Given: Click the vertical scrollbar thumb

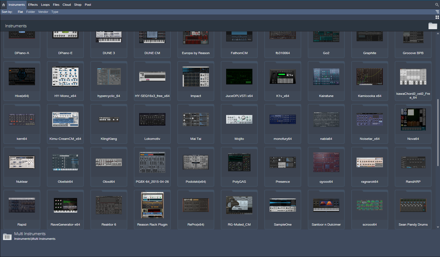Looking at the screenshot, I should pyautogui.click(x=438, y=132).
